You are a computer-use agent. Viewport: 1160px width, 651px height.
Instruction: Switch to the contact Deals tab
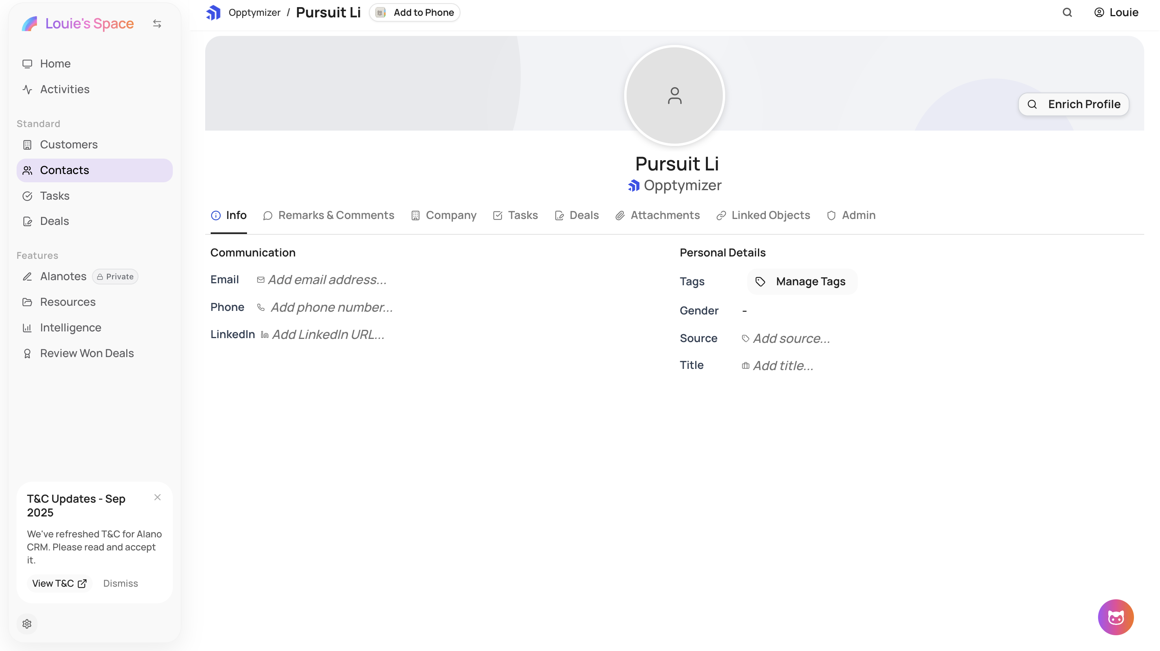pyautogui.click(x=576, y=215)
